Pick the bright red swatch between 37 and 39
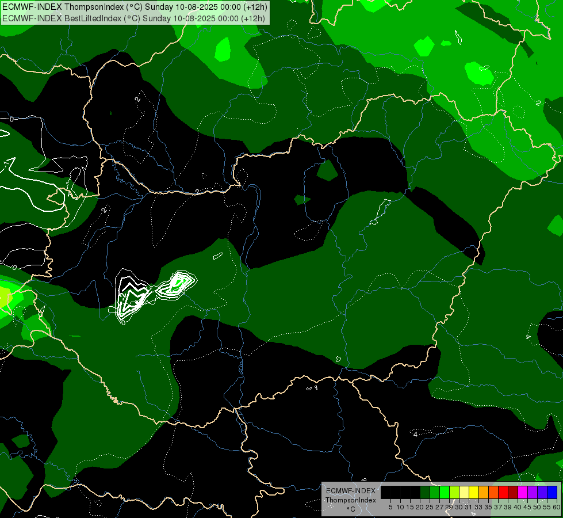Viewport: 563px width, 518px height. pyautogui.click(x=503, y=492)
